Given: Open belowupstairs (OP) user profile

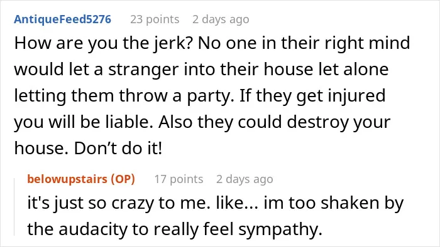Looking at the screenshot, I should click(81, 179).
